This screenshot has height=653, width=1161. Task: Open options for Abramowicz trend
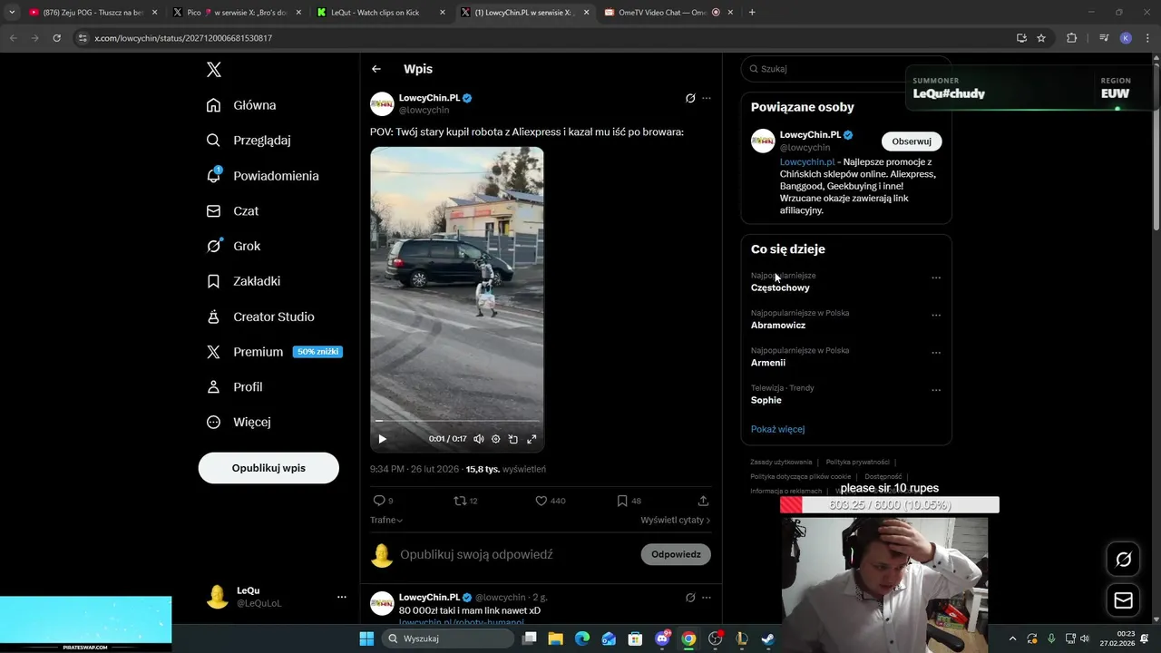pos(936,316)
